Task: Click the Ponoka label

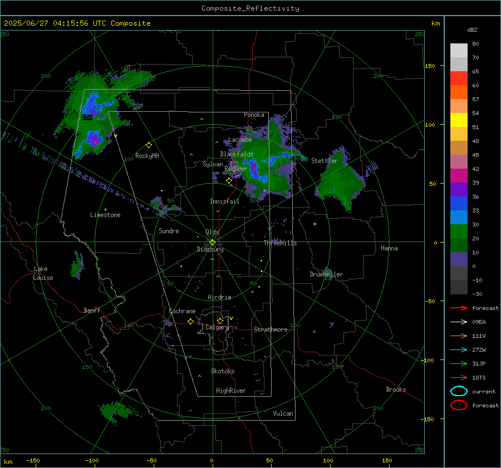Action: coord(254,115)
